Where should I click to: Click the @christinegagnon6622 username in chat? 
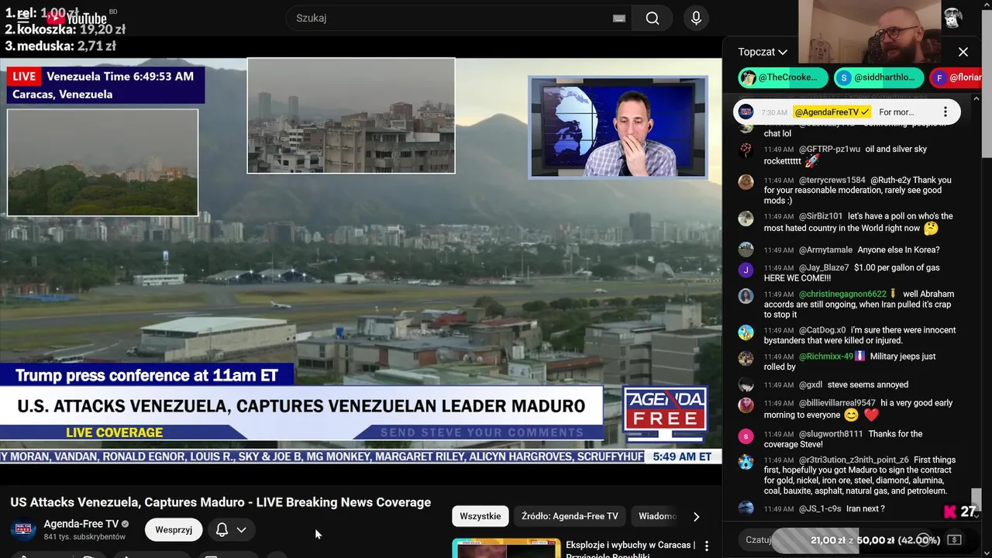tap(842, 294)
